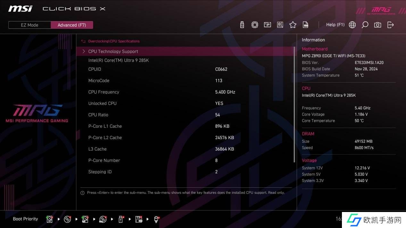406x228 pixels.
Task: Open the M-Flash USB update icon
Action: pyautogui.click(x=242, y=25)
